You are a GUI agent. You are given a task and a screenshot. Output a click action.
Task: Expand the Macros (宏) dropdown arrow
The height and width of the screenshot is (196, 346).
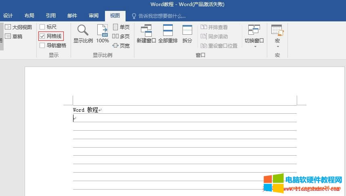pos(277,46)
